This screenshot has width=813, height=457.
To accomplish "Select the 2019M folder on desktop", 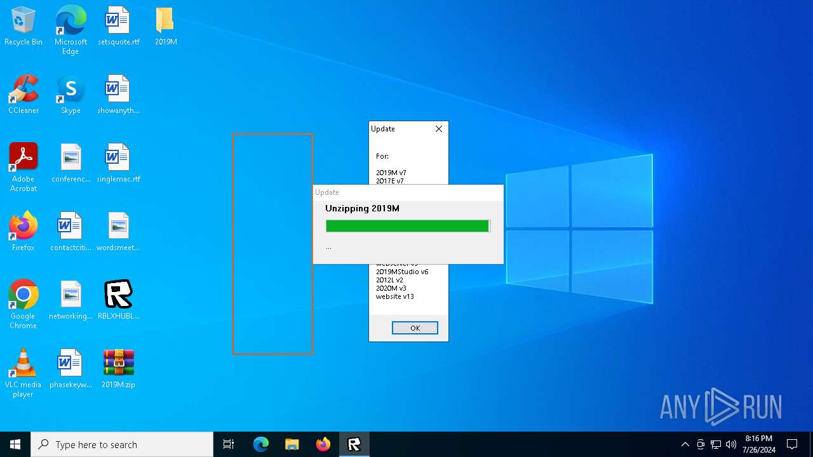I will pos(166,26).
